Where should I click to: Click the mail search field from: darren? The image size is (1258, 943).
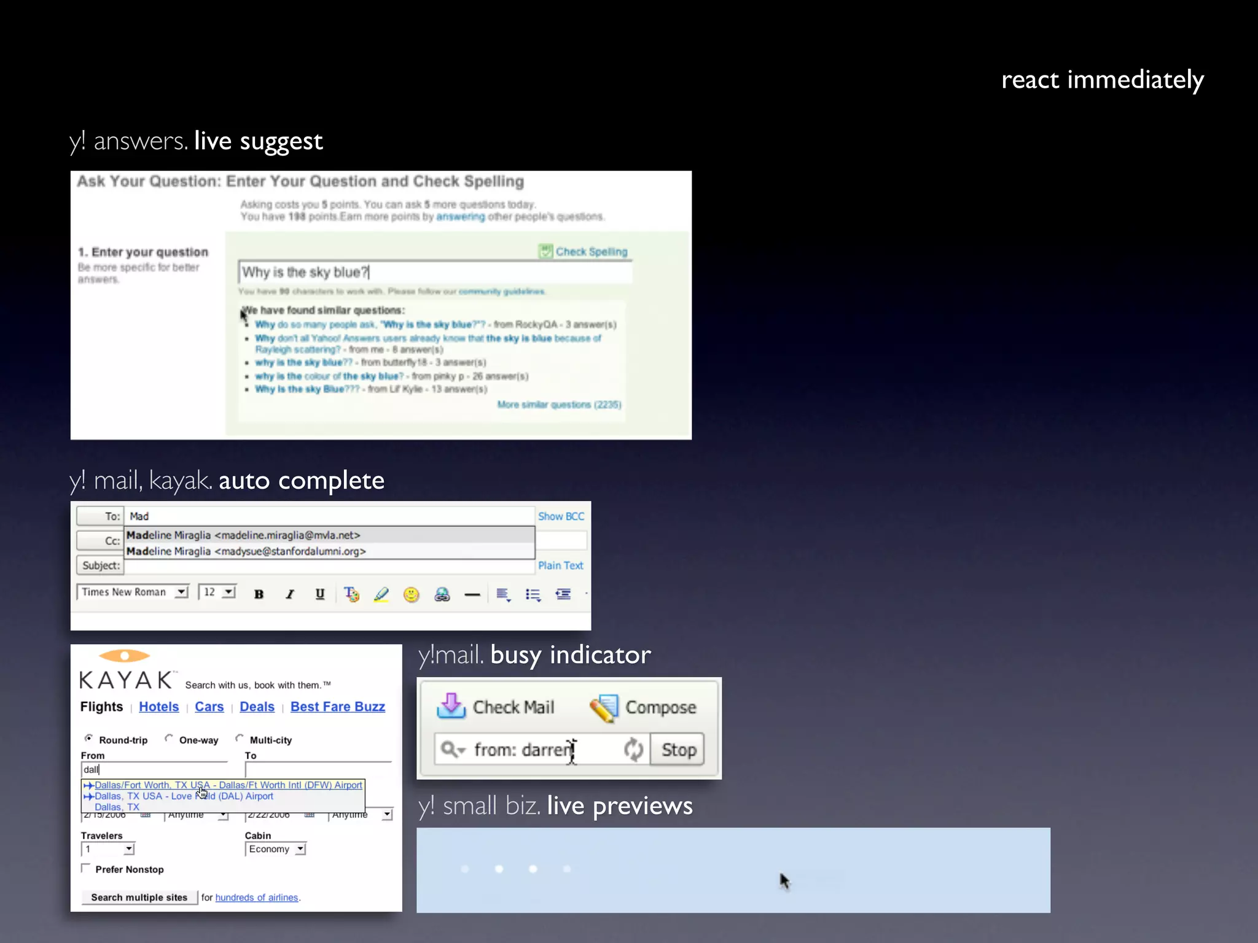[x=542, y=750]
